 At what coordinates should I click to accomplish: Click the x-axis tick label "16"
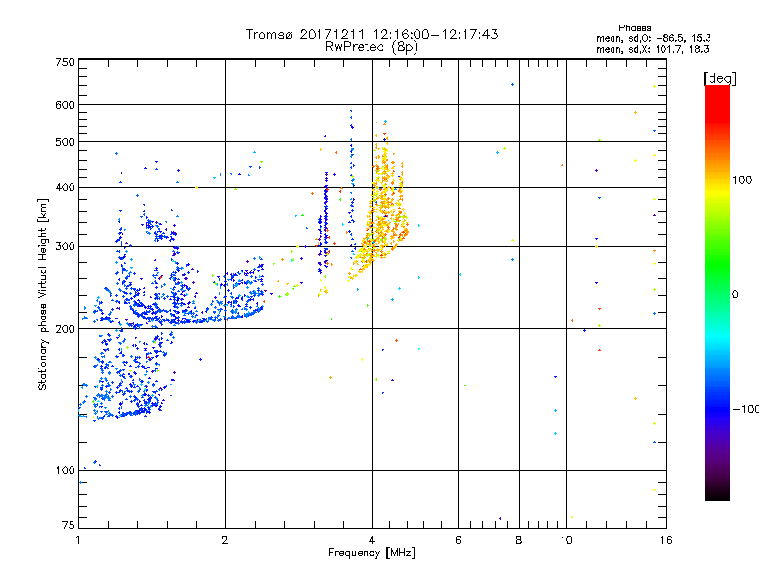(666, 540)
